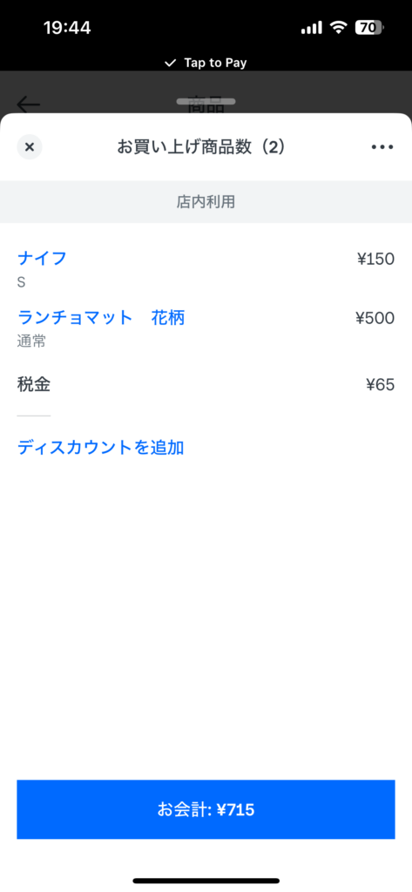
Task: Tap the Tap to Pay status indicator
Action: pyautogui.click(x=206, y=63)
